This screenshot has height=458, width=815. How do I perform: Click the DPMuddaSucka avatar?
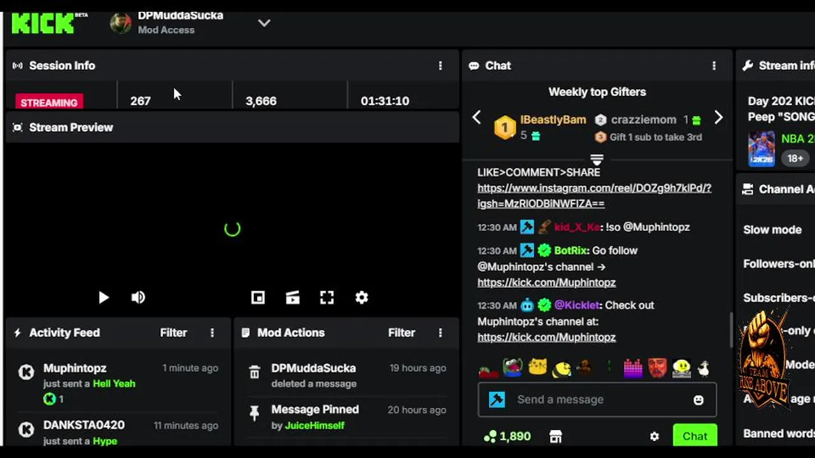(121, 23)
